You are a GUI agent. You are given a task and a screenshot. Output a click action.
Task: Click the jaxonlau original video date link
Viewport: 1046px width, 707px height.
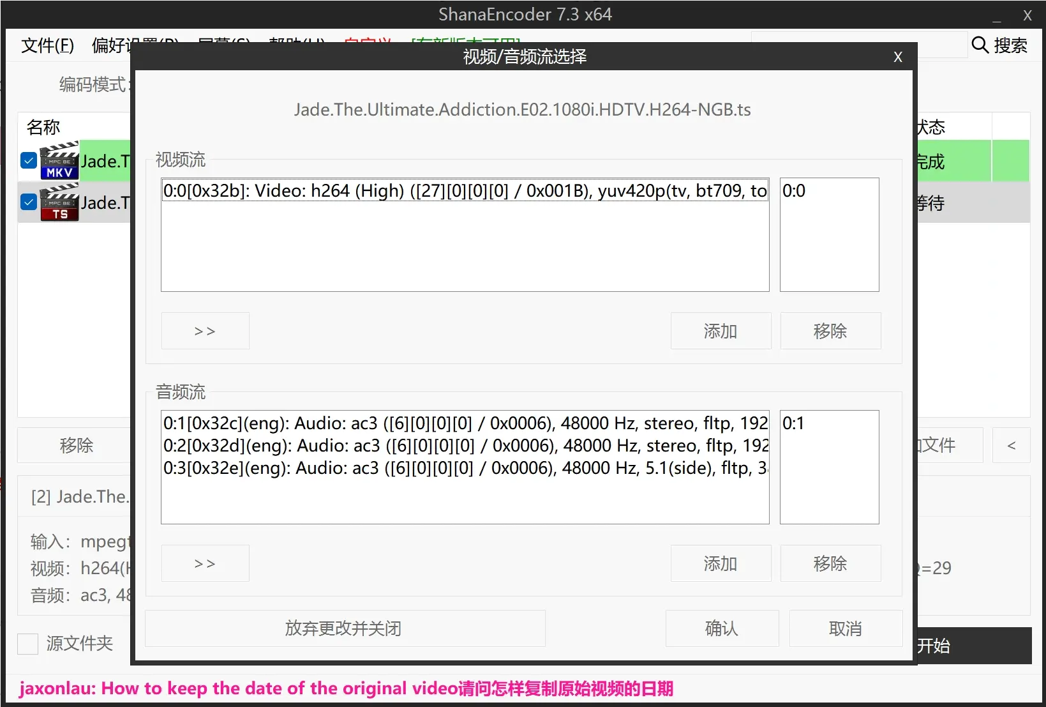tap(347, 688)
